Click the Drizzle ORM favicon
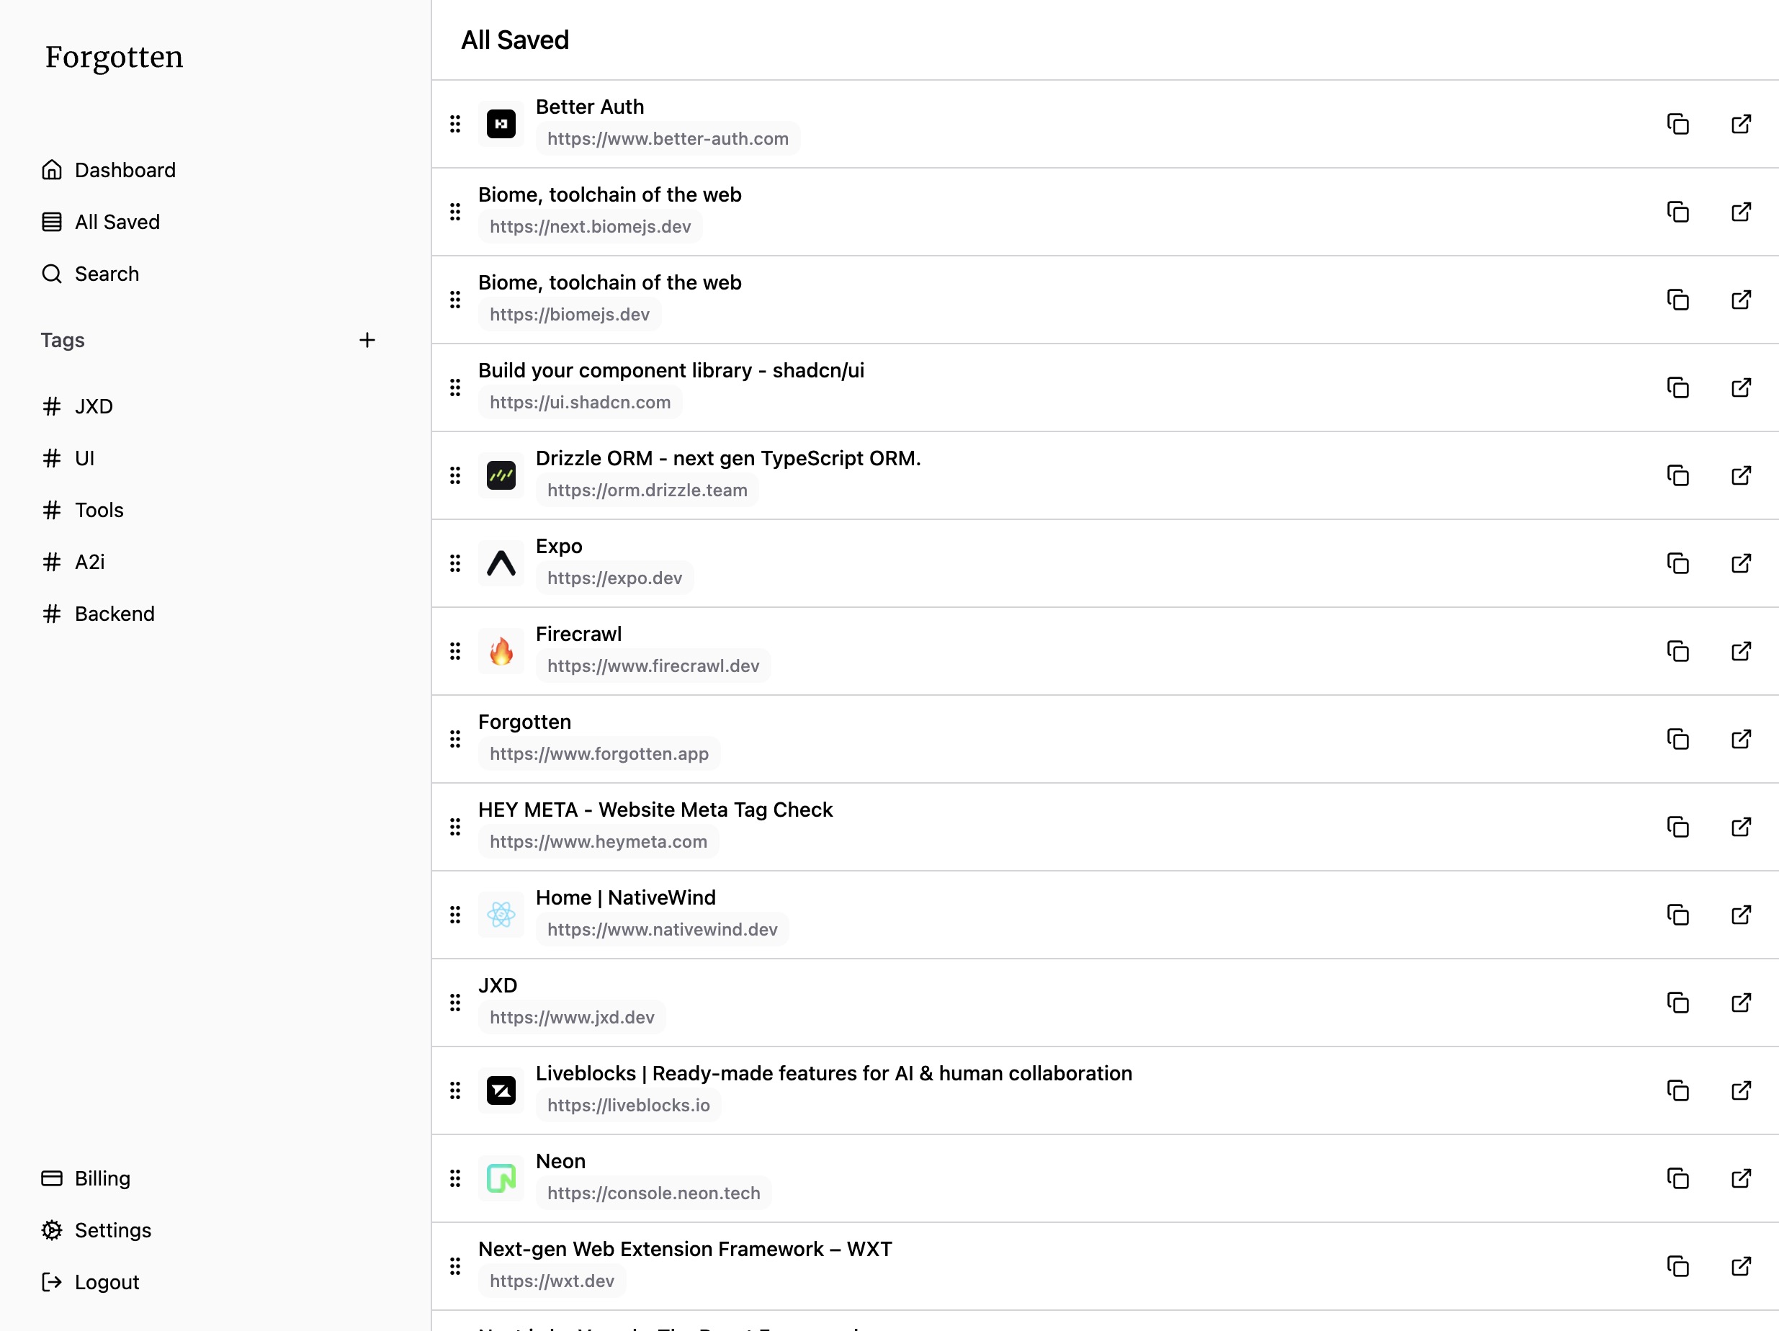 [501, 475]
